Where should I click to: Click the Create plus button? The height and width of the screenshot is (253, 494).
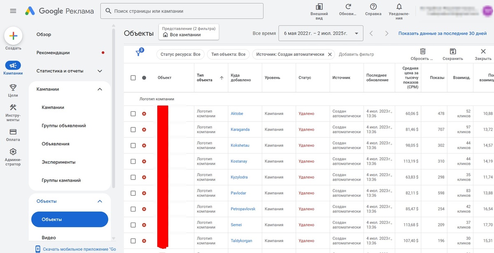tap(13, 36)
